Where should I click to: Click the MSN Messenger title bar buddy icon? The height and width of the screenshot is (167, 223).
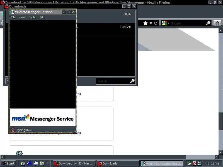(x=13, y=12)
